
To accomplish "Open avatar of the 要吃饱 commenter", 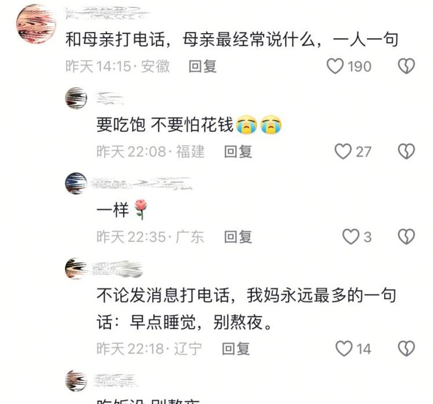I will pos(76,98).
